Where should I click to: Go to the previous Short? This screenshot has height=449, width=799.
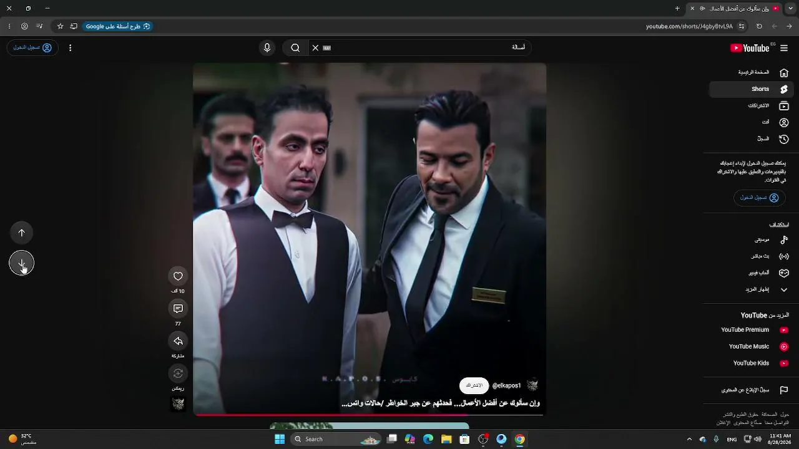click(22, 233)
